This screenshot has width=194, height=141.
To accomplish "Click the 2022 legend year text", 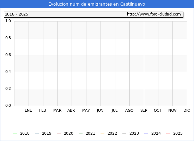I will coord(112,133).
